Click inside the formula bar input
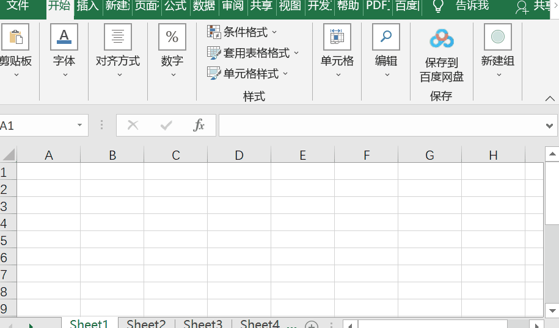 381,125
